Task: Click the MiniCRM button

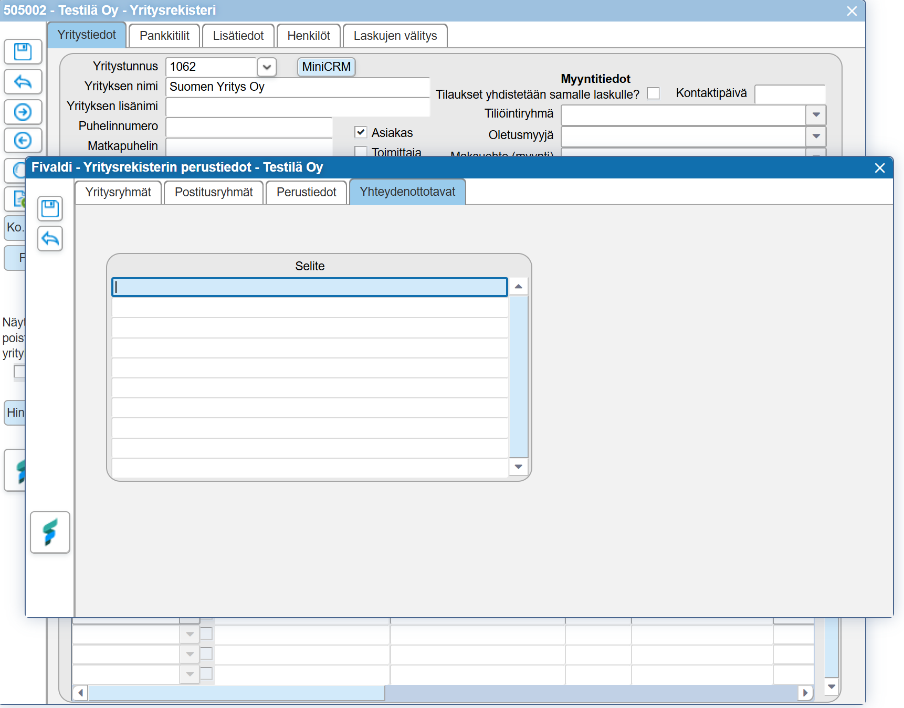Action: point(327,67)
